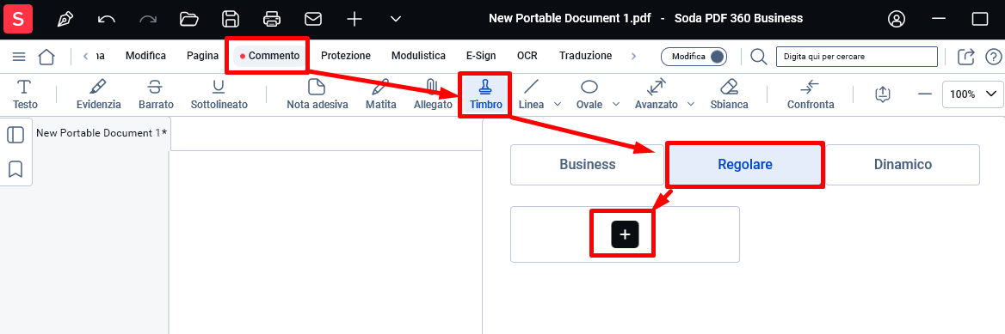Switch to Regolare stamps category
Viewport: 1005px width, 334px height.
tap(745, 165)
